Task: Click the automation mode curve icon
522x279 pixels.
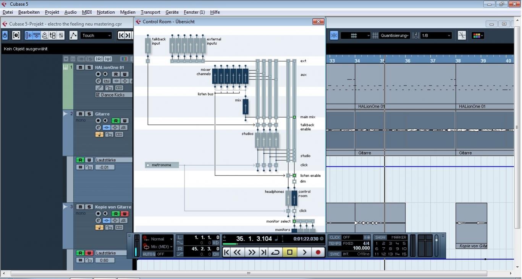Action: point(73,35)
